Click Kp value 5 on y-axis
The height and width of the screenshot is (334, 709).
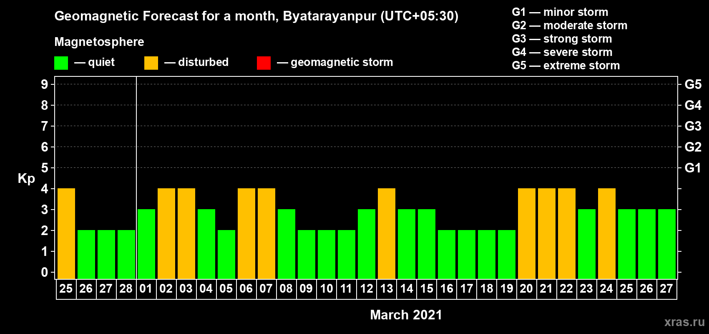[x=45, y=168]
